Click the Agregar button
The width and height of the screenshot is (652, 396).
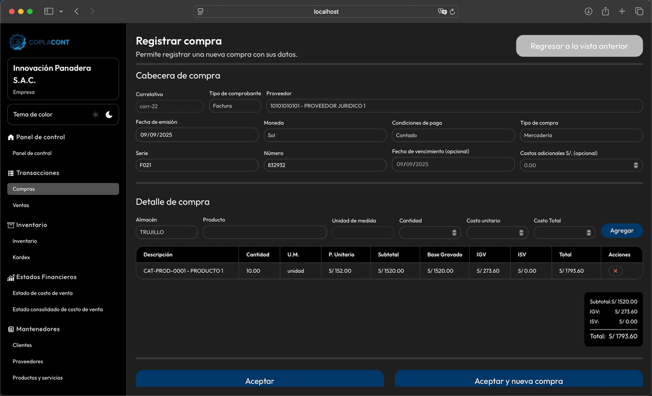coord(622,231)
